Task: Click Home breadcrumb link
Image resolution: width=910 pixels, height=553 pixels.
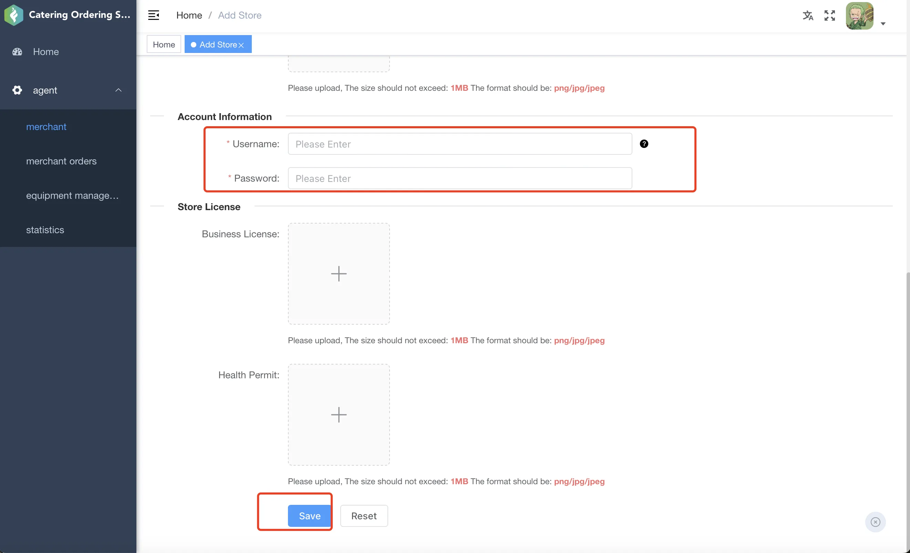Action: [x=189, y=15]
